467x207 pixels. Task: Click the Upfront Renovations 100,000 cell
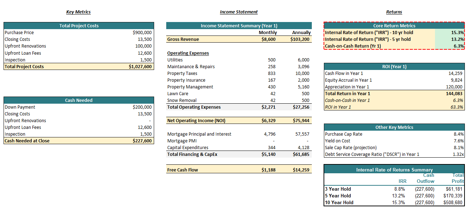143,46
